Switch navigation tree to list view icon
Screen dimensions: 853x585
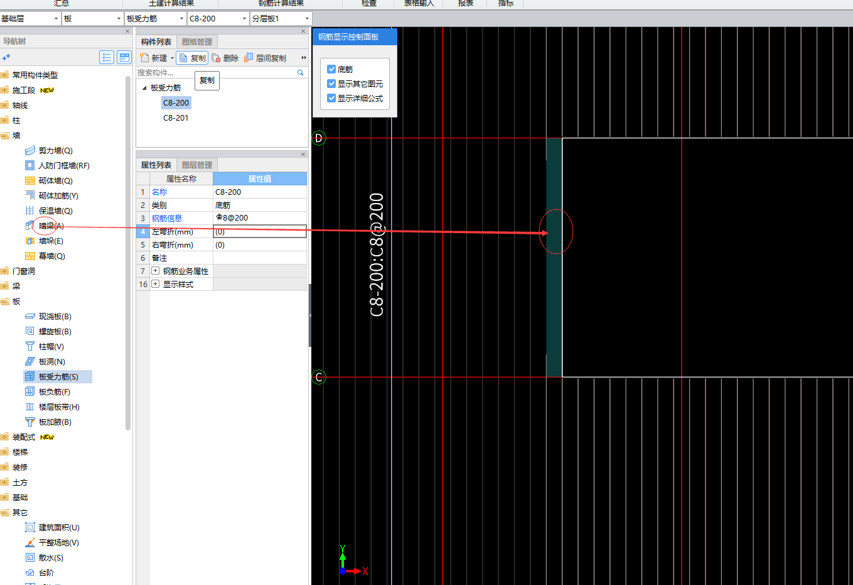coord(106,58)
